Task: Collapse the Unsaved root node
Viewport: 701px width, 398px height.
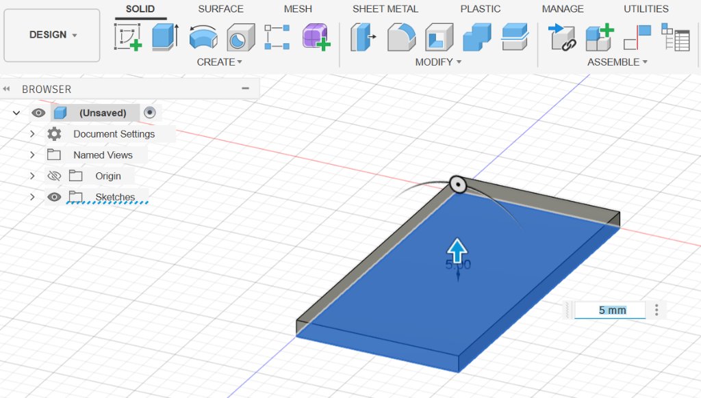Action: click(x=16, y=113)
